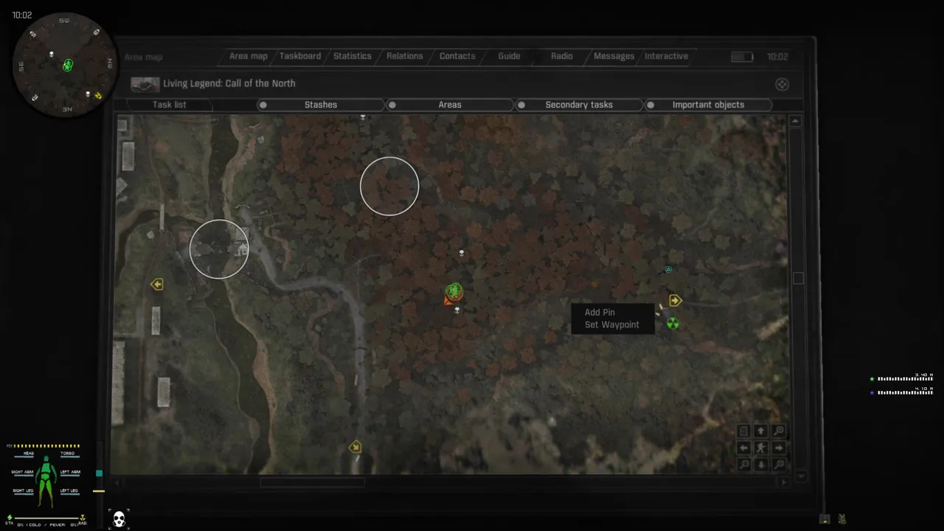Image resolution: width=944 pixels, height=531 pixels.
Task: Choose Add Pin from the context menu
Action: (x=600, y=313)
